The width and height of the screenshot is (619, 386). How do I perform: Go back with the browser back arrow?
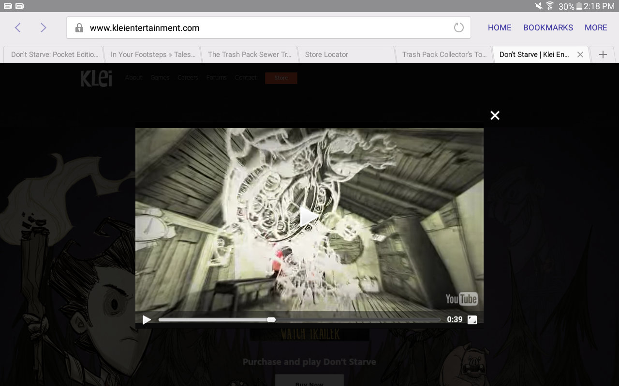pyautogui.click(x=18, y=28)
